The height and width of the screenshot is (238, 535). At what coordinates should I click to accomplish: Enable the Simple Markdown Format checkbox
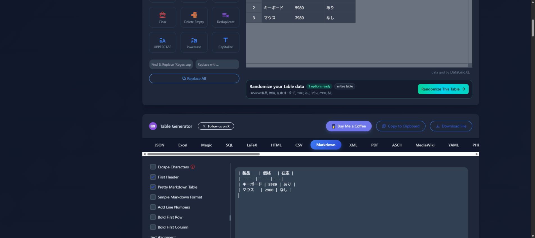click(x=153, y=197)
